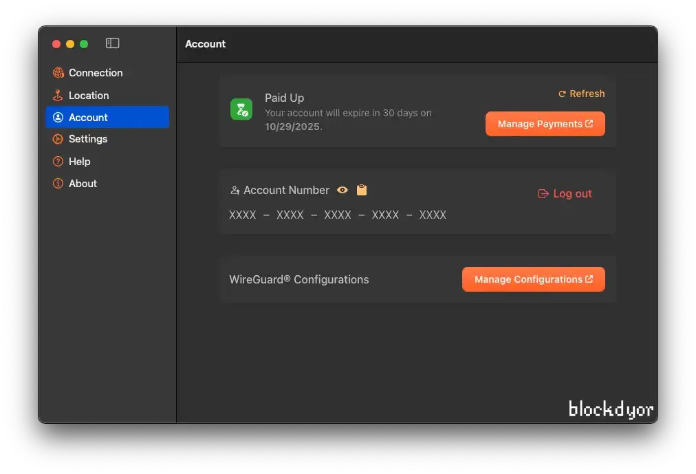
Task: Reveal the account number with eye icon
Action: click(342, 190)
